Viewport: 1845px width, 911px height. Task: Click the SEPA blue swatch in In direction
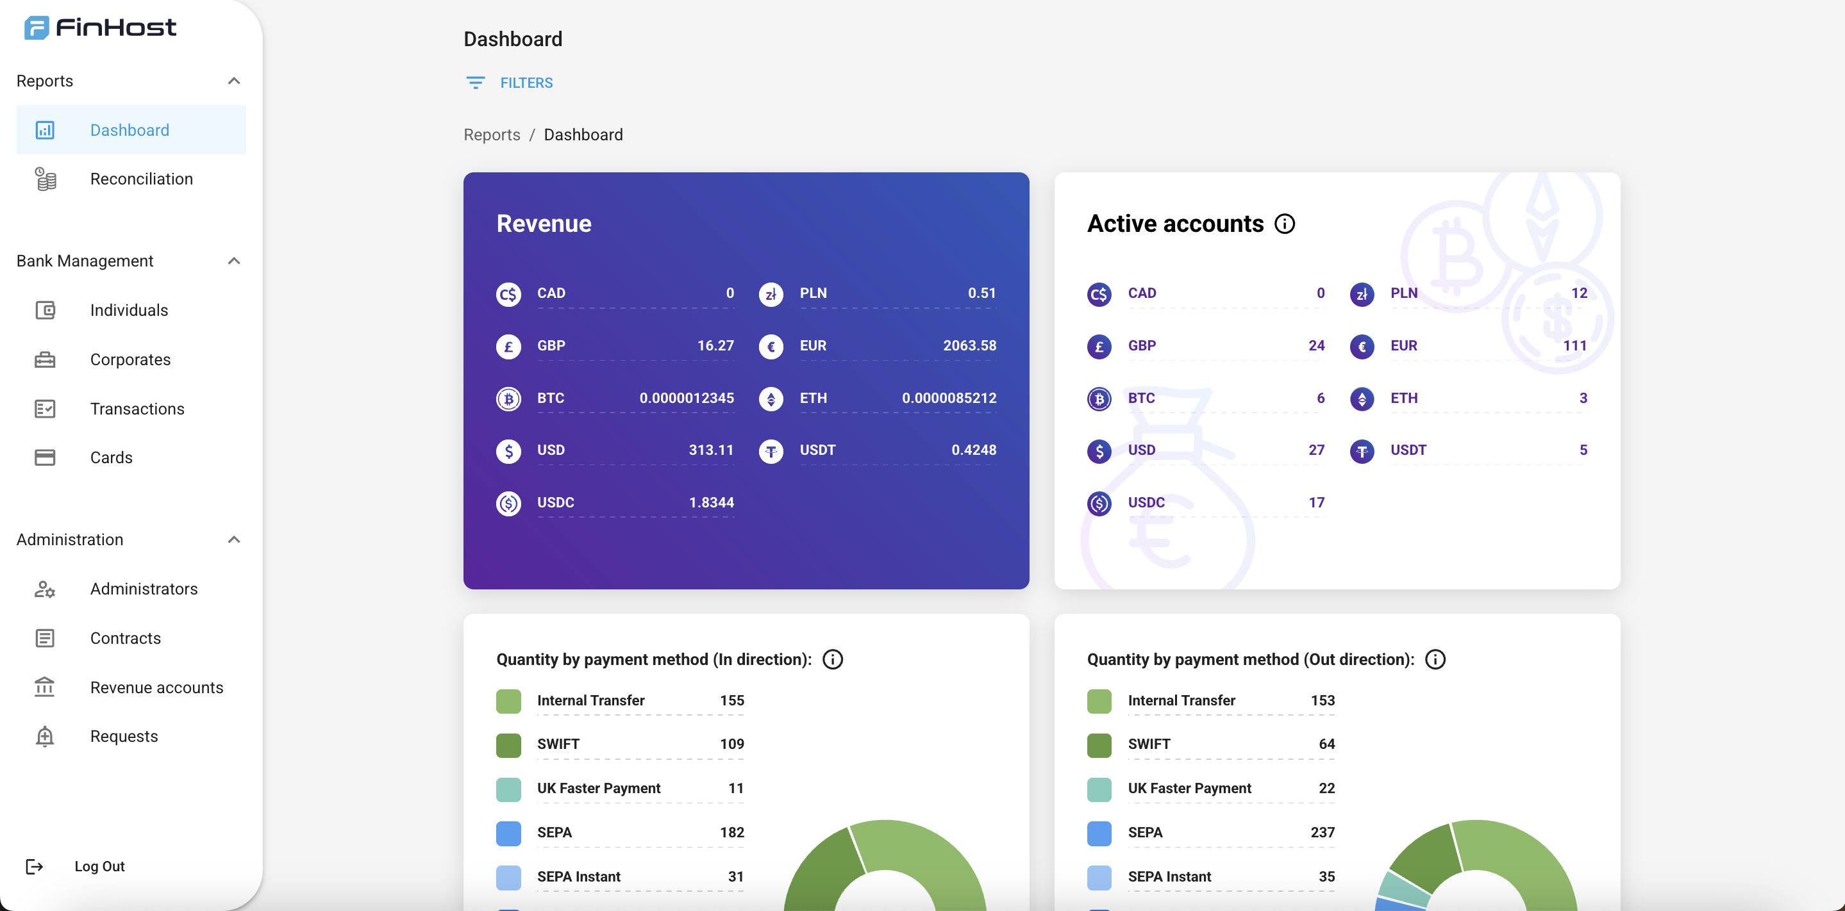coord(508,833)
